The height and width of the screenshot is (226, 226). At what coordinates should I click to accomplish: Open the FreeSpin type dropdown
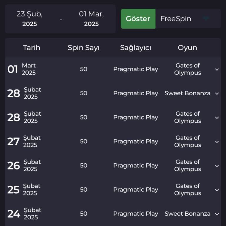pyautogui.click(x=205, y=19)
